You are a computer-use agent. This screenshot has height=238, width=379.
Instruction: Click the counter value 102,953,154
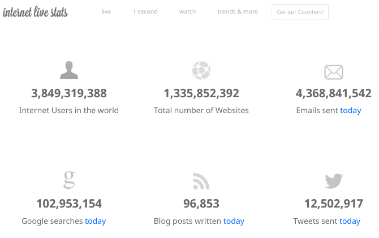pos(69,204)
